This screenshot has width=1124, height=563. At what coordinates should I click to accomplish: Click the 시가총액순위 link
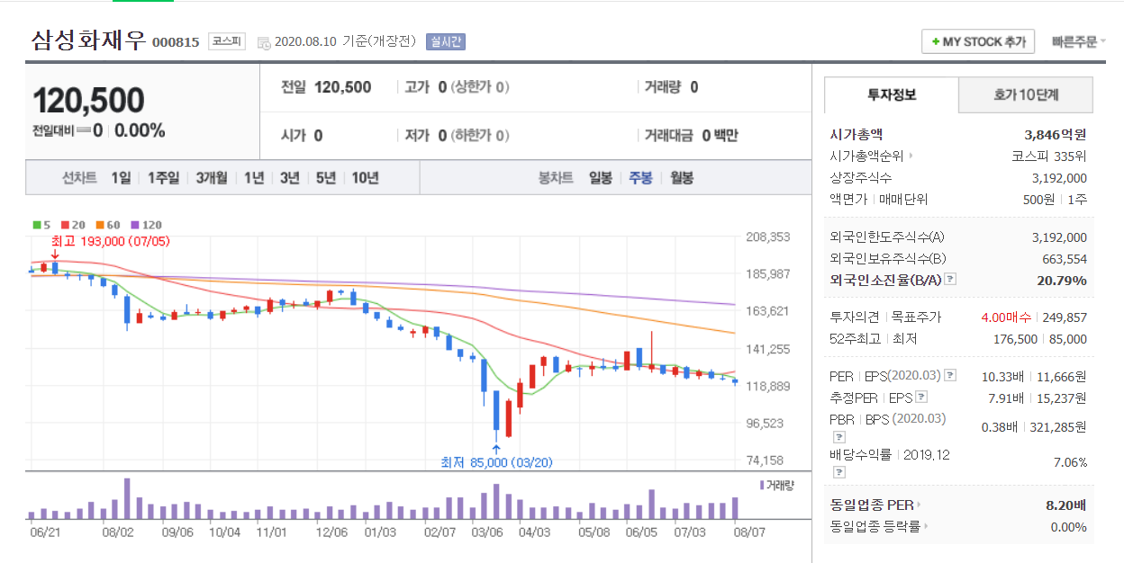coord(866,156)
